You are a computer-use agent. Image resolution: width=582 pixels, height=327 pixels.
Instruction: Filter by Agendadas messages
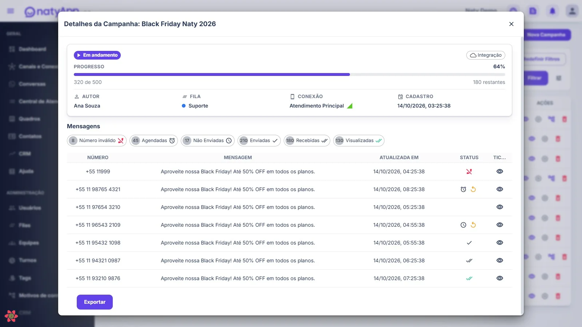point(154,141)
